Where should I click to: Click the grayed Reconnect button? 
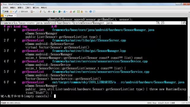tap(23, 12)
